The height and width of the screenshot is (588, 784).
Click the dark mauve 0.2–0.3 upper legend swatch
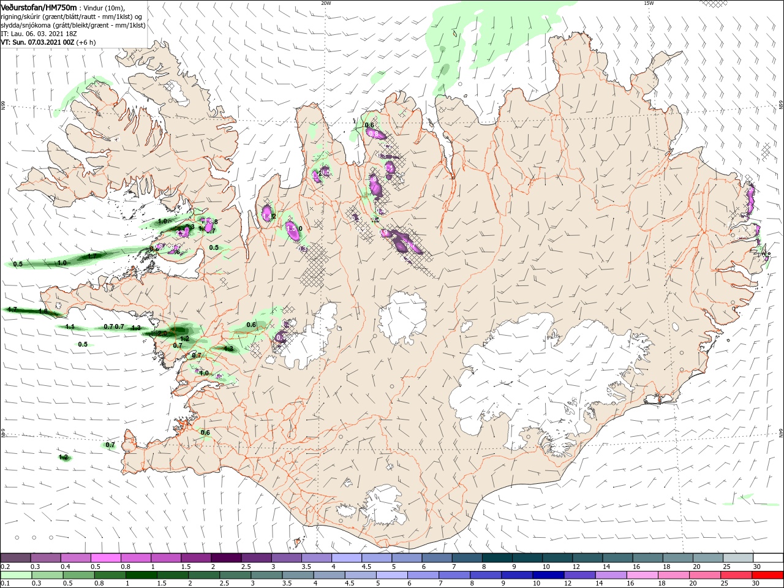point(16,558)
